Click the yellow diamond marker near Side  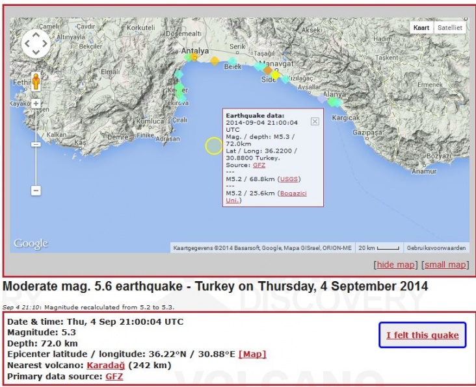point(276,75)
